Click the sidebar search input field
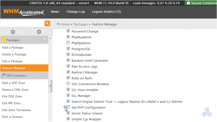Screen dimensions: 217x122 click(22, 23)
